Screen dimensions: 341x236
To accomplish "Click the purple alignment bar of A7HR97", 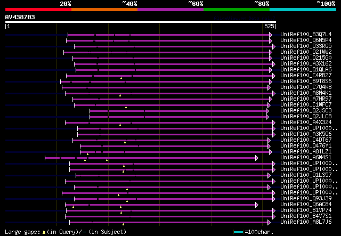I will click(x=172, y=99).
